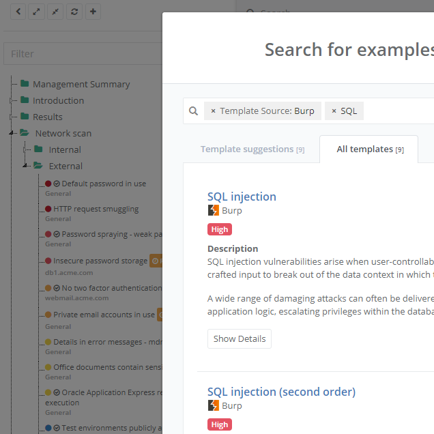434x434 pixels.
Task: Switch to Template suggestions tab
Action: click(x=252, y=149)
